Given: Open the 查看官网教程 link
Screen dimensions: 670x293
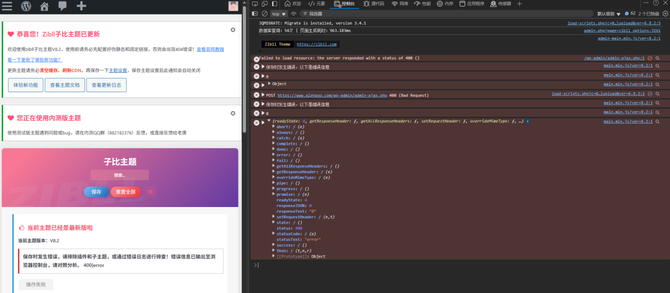Looking at the screenshot, I should pyautogui.click(x=210, y=49).
